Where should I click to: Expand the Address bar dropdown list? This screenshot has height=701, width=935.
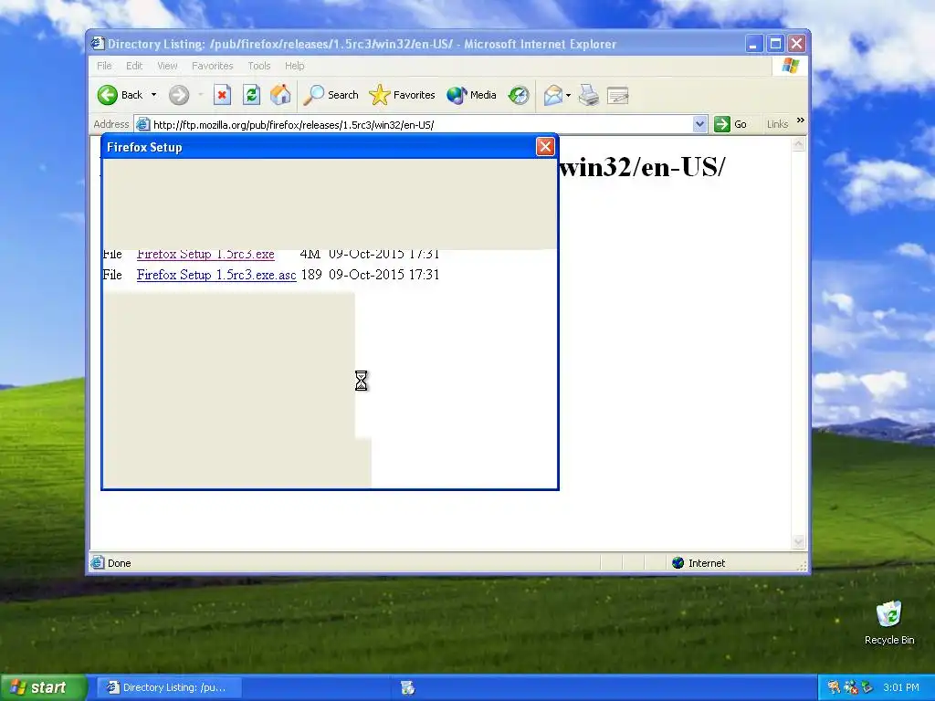[x=700, y=124]
